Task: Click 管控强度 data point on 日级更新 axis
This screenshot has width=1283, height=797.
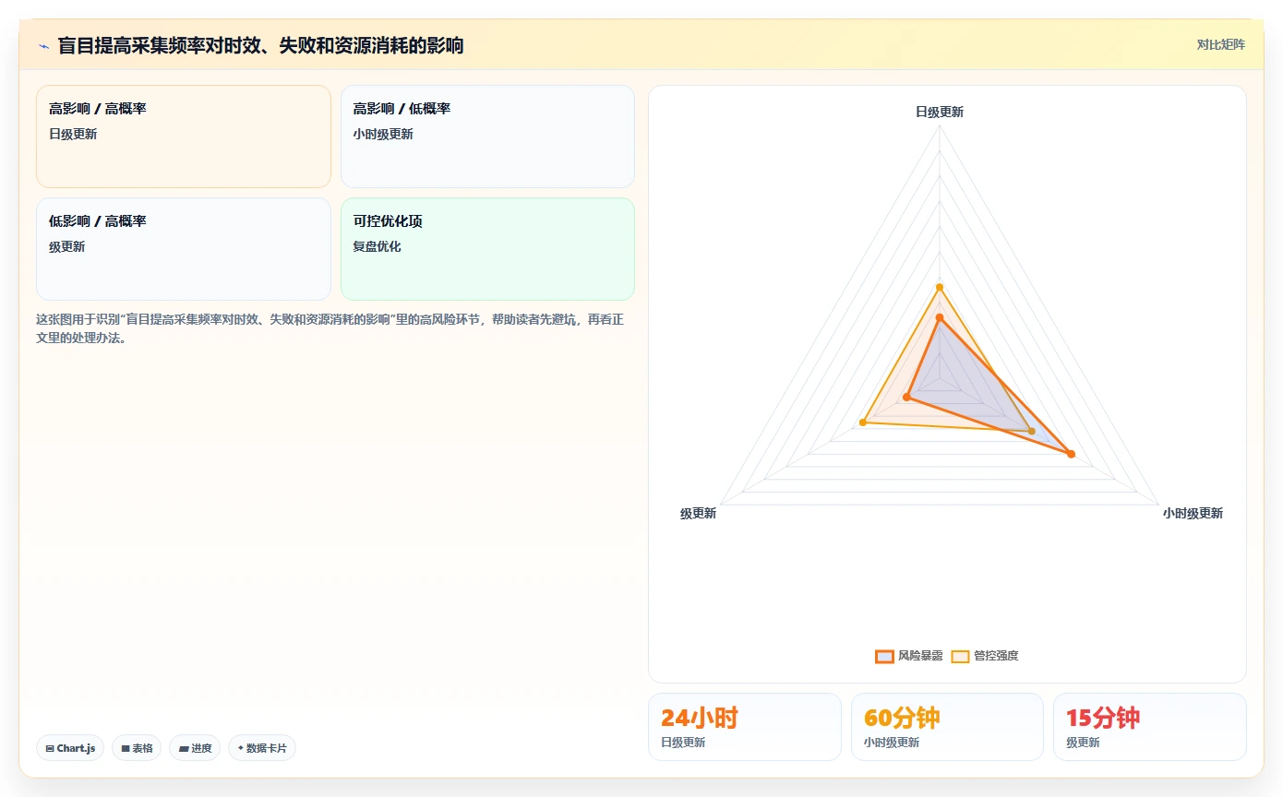Action: tap(940, 287)
